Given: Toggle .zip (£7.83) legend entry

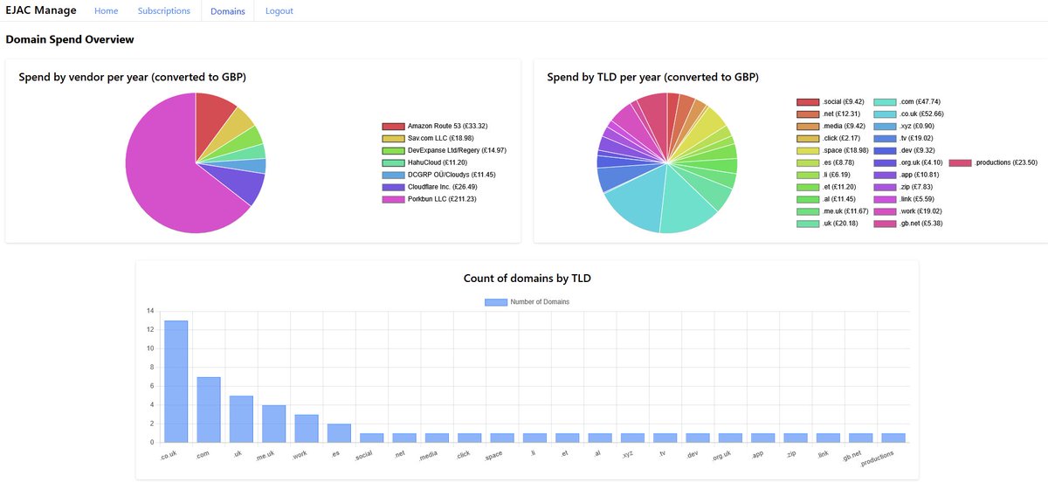Looking at the screenshot, I should 904,188.
